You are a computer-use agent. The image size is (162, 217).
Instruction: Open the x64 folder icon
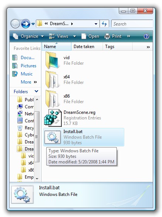point(52,79)
